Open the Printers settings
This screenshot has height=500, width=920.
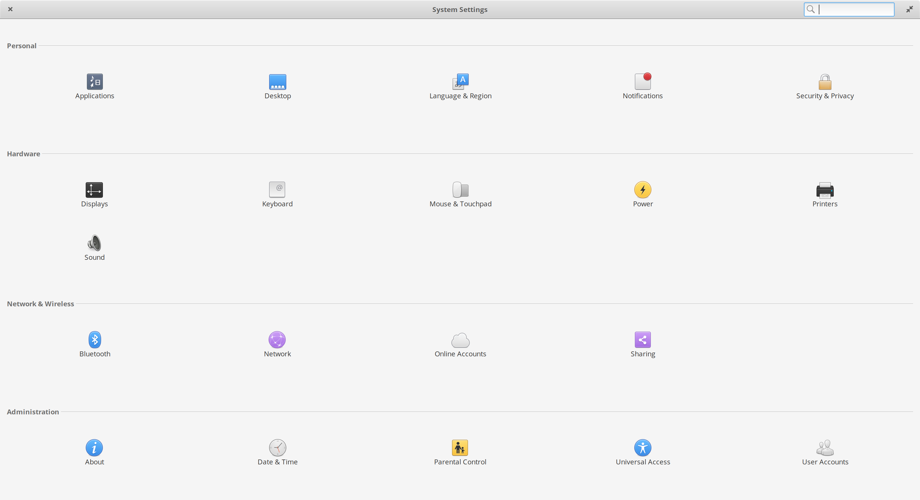(x=825, y=195)
